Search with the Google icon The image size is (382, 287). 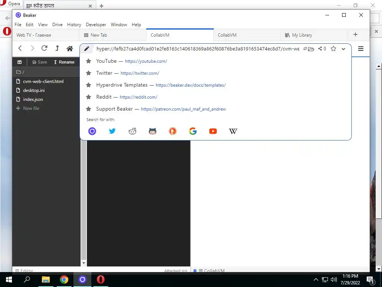(x=193, y=131)
